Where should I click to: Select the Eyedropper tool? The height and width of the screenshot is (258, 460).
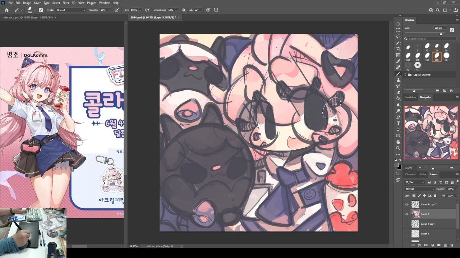coord(398,61)
